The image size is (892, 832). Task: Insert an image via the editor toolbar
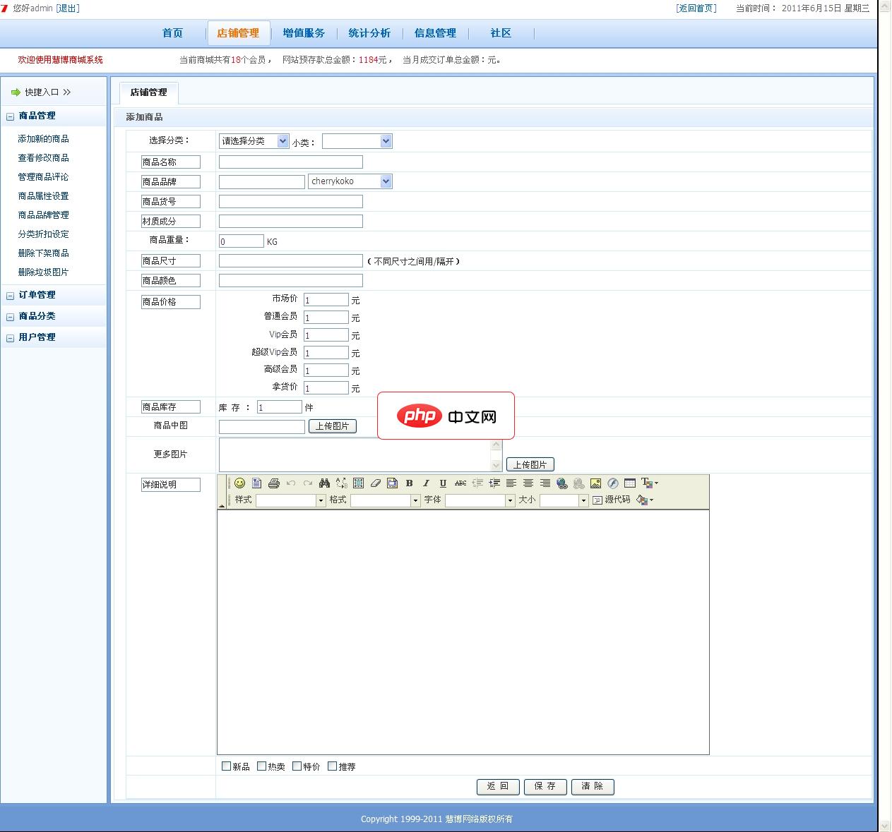595,484
